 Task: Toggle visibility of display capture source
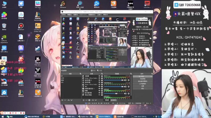pyautogui.click(x=99, y=93)
